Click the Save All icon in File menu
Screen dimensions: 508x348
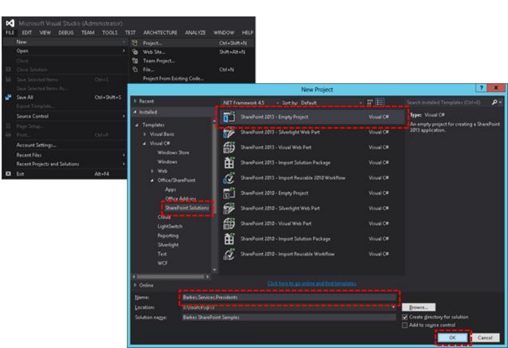(8, 97)
